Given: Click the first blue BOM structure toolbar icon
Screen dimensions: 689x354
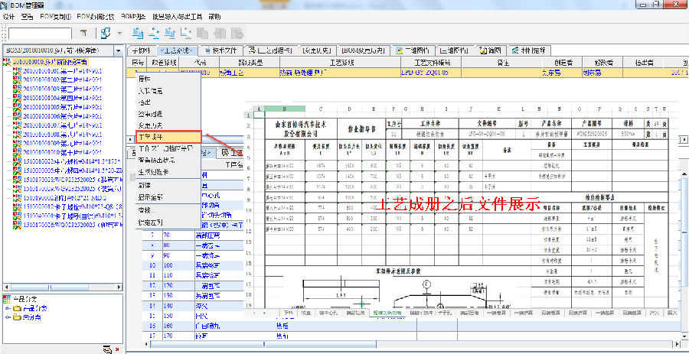Looking at the screenshot, I should (139, 33).
